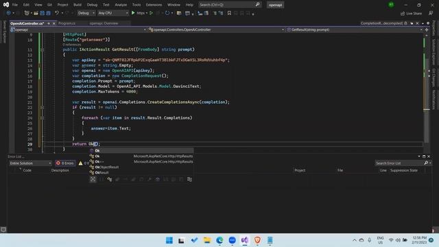The image size is (439, 247).
Task: Open the Any CPU platform dropdown
Action: pos(112,13)
